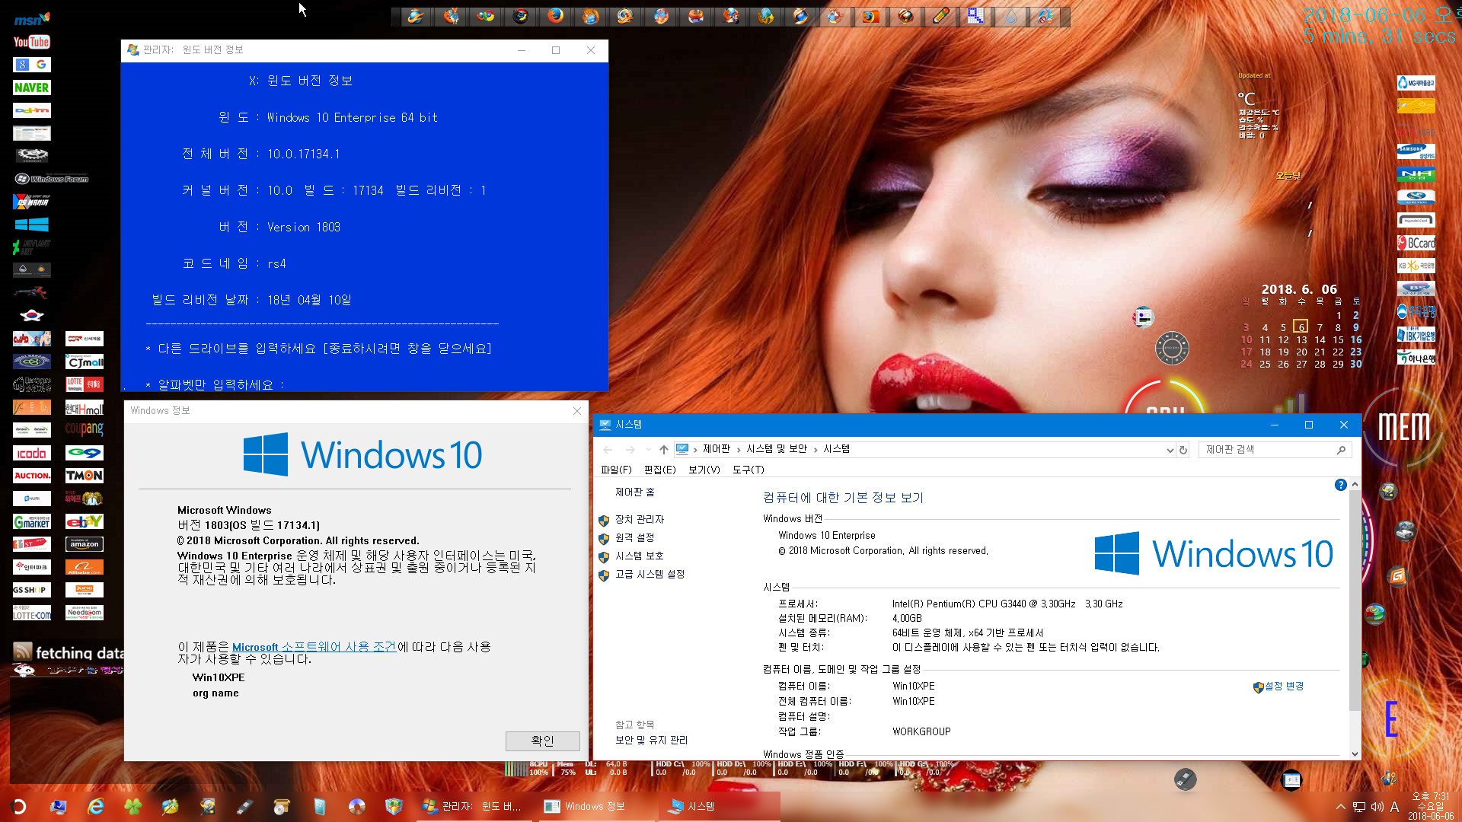Viewport: 1462px width, 822px height.
Task: Open 원격 설정 in System window
Action: pos(635,537)
